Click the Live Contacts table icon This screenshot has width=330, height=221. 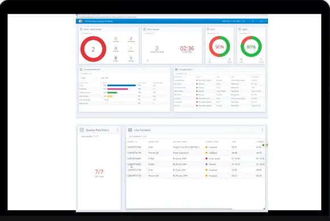tap(130, 130)
